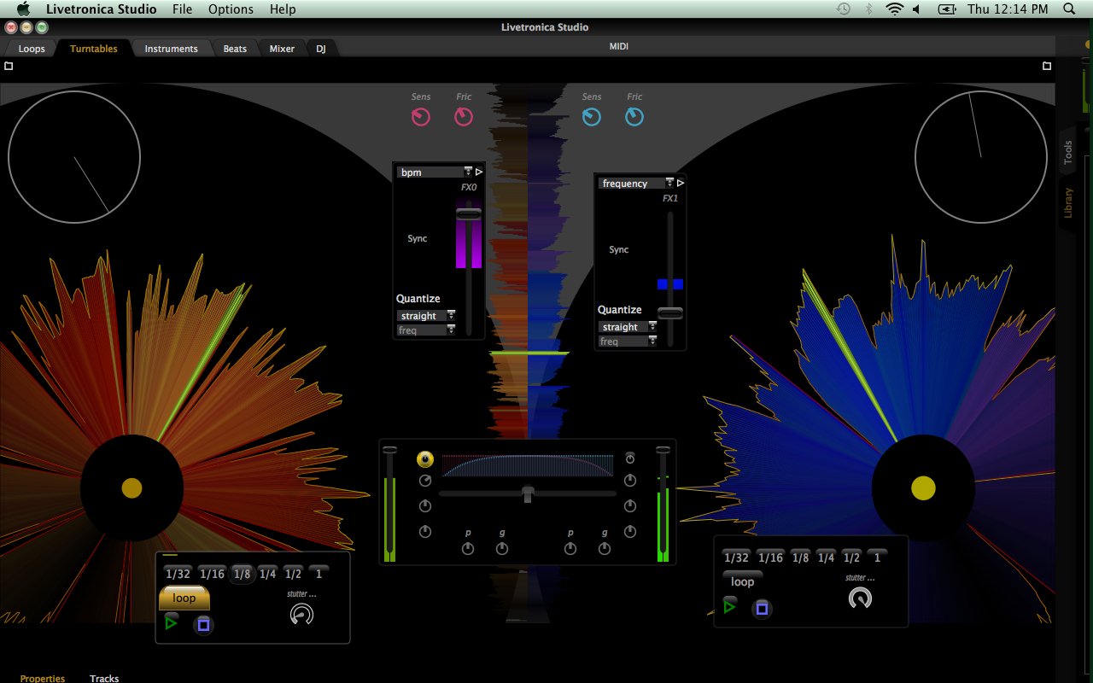Open the FX0 freq dropdown
1093x683 pixels.
pyautogui.click(x=426, y=330)
